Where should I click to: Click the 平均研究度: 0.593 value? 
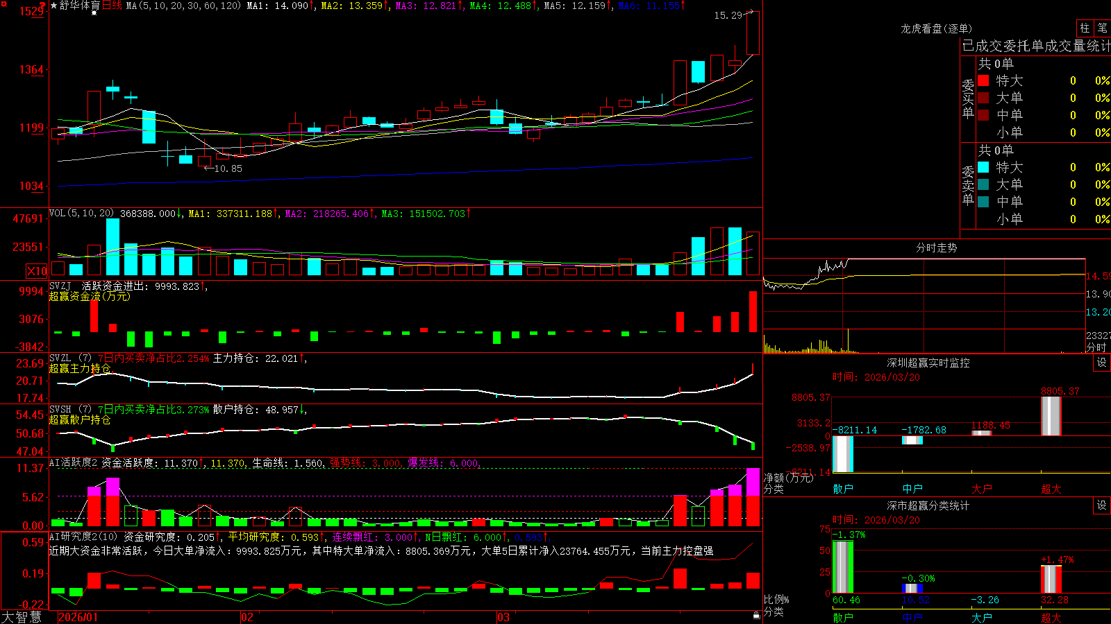pyautogui.click(x=276, y=537)
